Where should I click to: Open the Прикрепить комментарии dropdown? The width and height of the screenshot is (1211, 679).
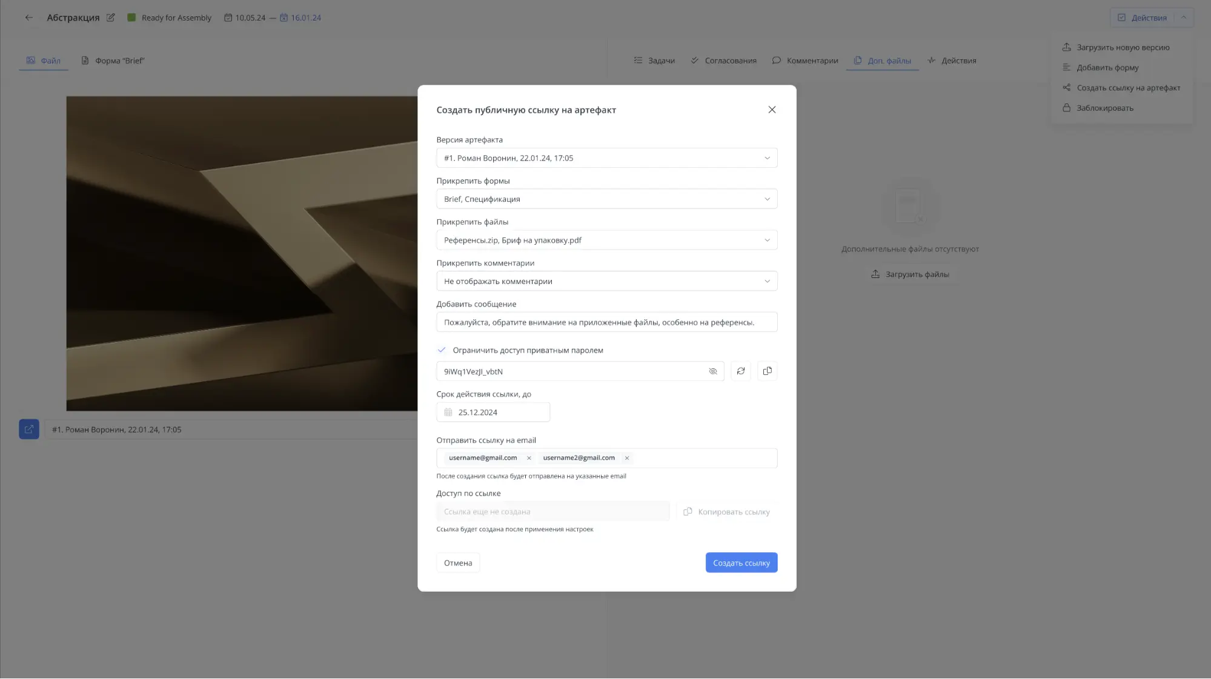(606, 282)
